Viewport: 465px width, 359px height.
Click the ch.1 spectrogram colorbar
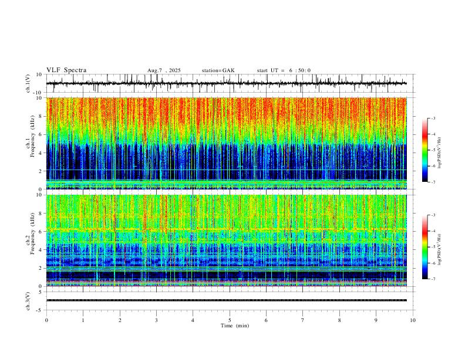pyautogui.click(x=424, y=150)
